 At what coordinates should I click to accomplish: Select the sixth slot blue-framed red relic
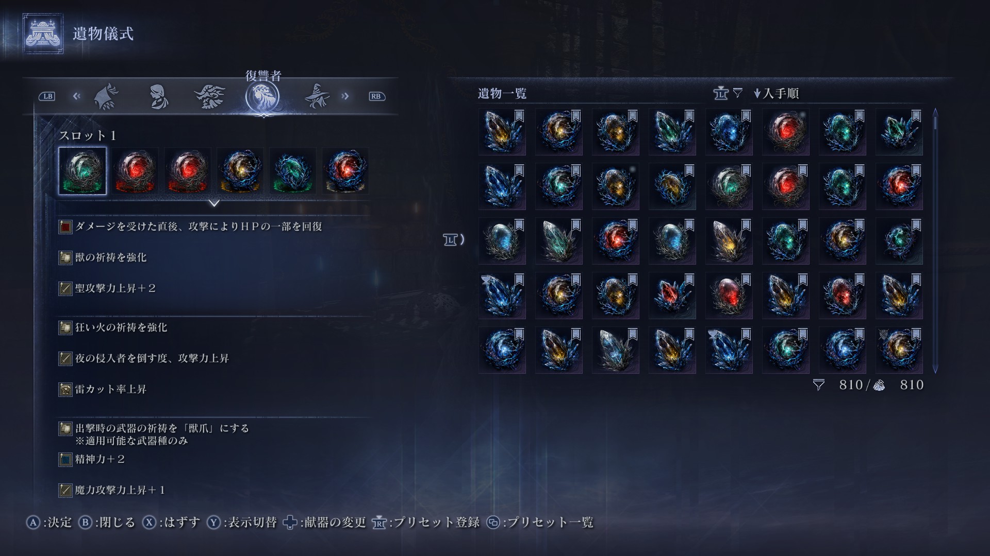(x=345, y=171)
